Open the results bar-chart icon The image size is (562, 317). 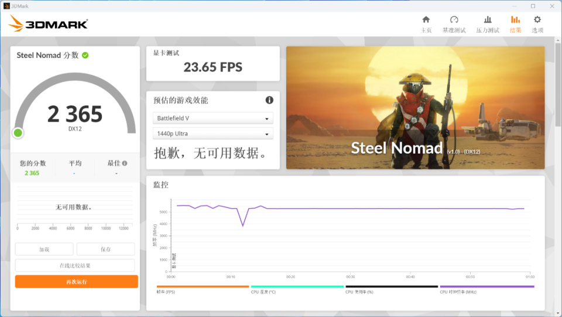[x=515, y=20]
